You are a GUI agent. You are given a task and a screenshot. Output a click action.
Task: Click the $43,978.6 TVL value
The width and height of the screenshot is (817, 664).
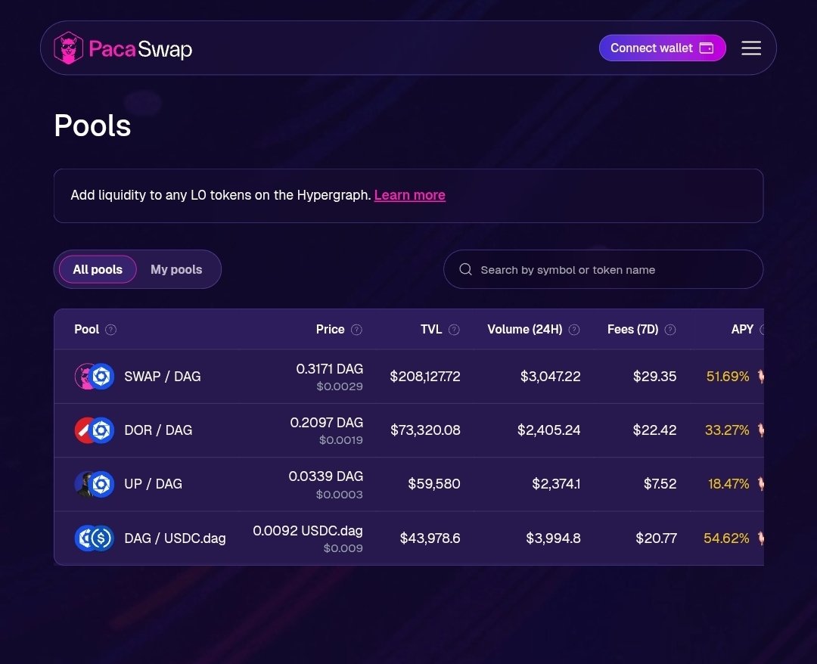(430, 538)
